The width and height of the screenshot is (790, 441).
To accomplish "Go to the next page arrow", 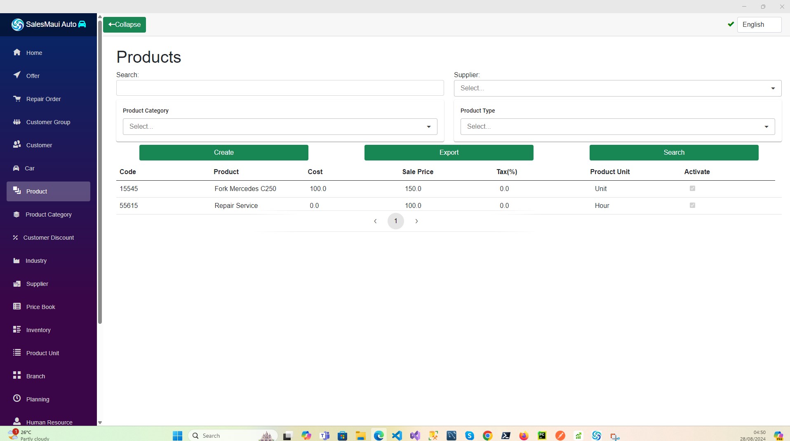I will point(416,222).
